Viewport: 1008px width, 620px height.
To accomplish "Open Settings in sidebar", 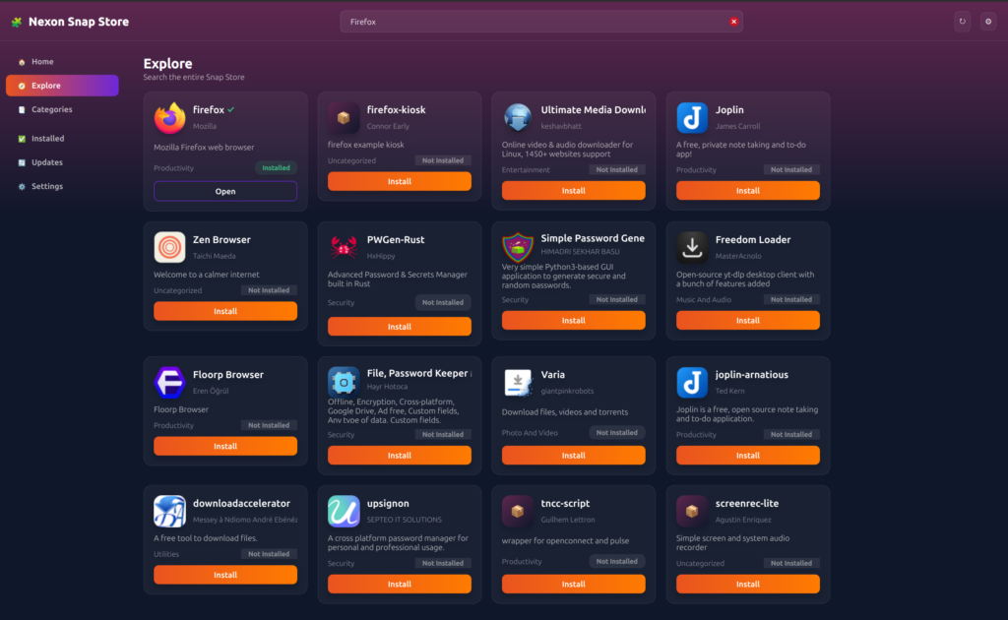I will [x=62, y=186].
